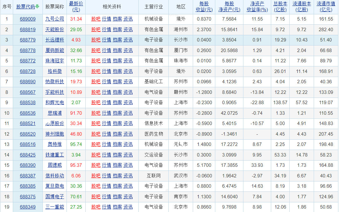The width and height of the screenshot is (339, 212).
Task: Sort by 流通市值(亿元) header
Action: click(x=326, y=7)
